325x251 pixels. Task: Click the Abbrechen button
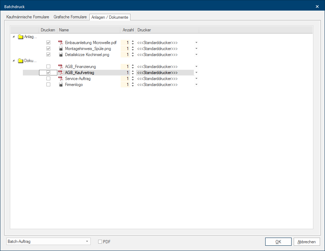click(x=307, y=242)
